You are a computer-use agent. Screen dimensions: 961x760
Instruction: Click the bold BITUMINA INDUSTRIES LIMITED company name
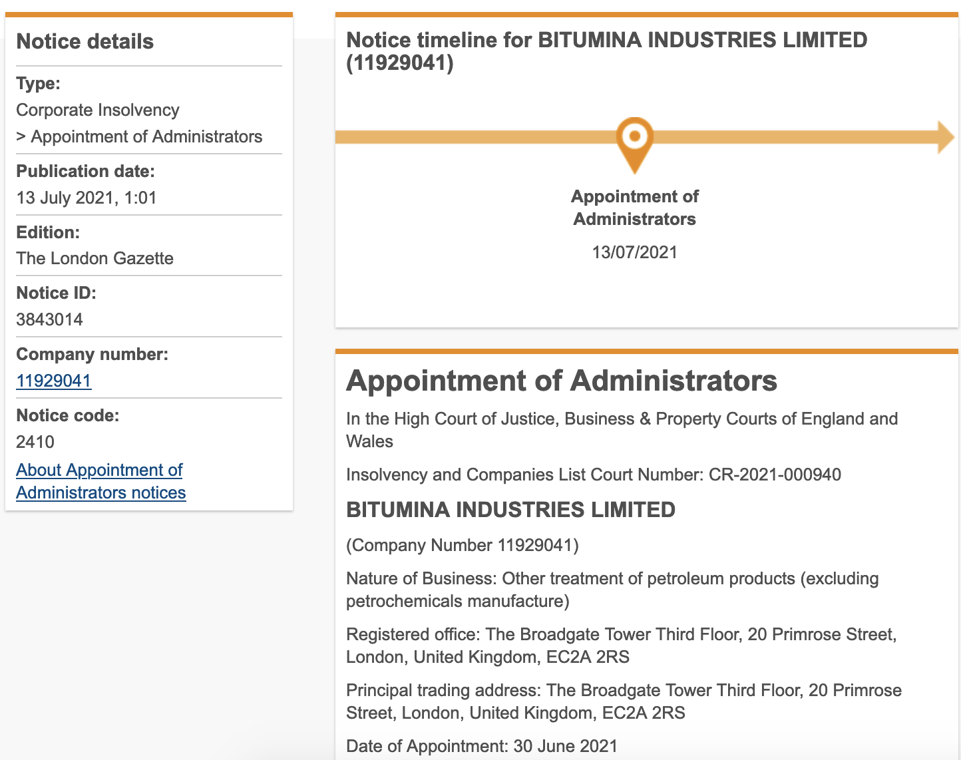point(510,510)
